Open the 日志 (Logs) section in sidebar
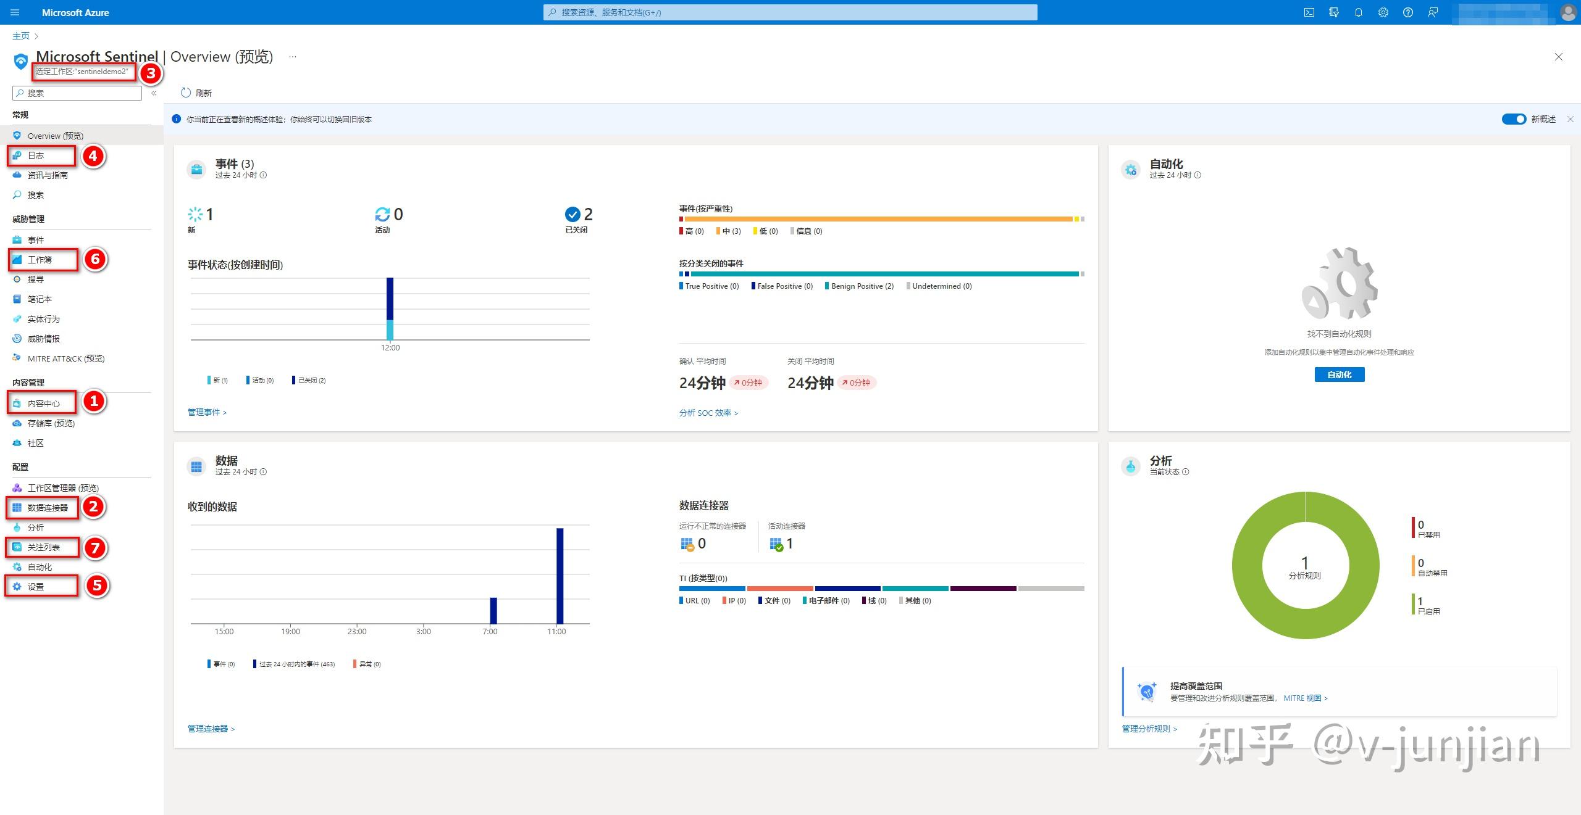Image resolution: width=1581 pixels, height=815 pixels. pyautogui.click(x=35, y=155)
